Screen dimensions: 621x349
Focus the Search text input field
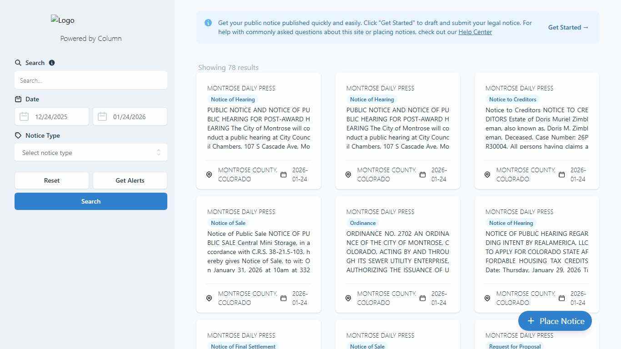(91, 80)
